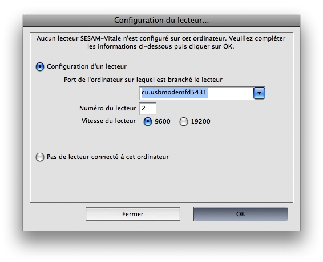This screenshot has height=262, width=323.
Task: Click the "Port de l'ordinateur" label text
Action: [143, 80]
